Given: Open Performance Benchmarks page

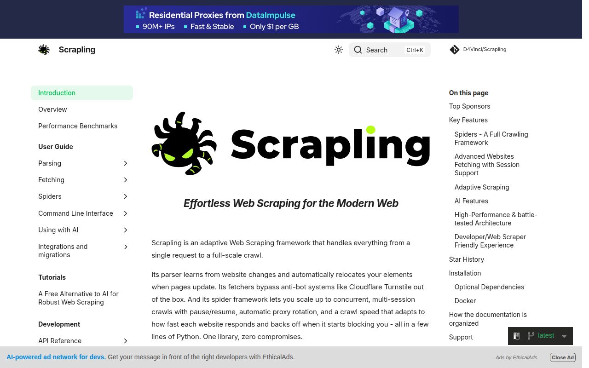Looking at the screenshot, I should (78, 126).
